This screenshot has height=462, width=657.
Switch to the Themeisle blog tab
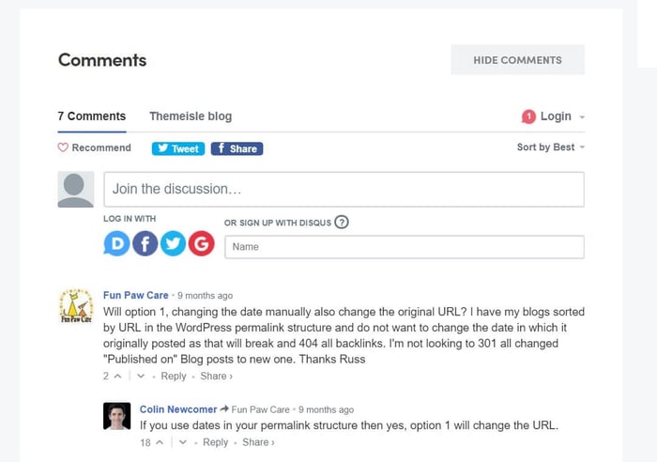(x=191, y=116)
